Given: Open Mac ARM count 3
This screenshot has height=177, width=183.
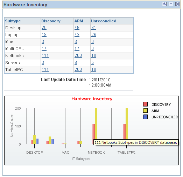Looking at the screenshot, I should 76,42.
